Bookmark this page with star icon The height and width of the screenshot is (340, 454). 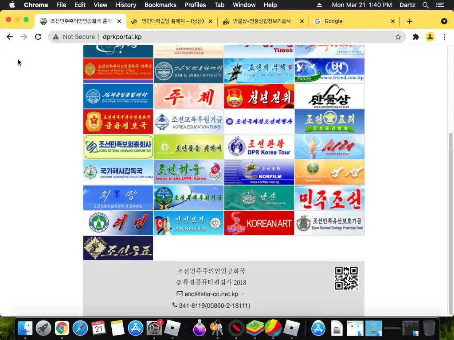pos(398,37)
